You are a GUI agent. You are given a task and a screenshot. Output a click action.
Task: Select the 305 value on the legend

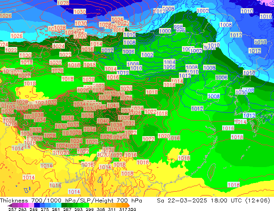pos(101,209)
